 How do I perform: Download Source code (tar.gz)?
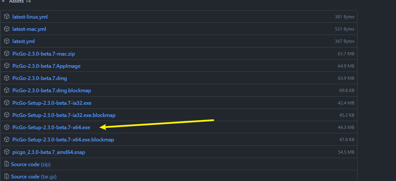pos(34,177)
